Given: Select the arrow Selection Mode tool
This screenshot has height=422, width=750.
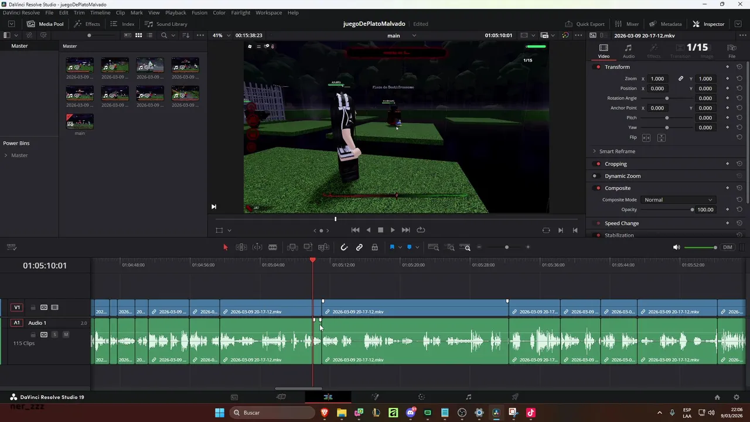Looking at the screenshot, I should click(x=225, y=247).
